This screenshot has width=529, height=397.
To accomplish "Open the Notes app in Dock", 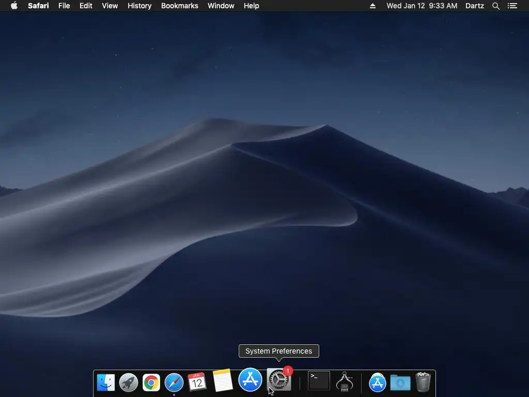I will 222,380.
